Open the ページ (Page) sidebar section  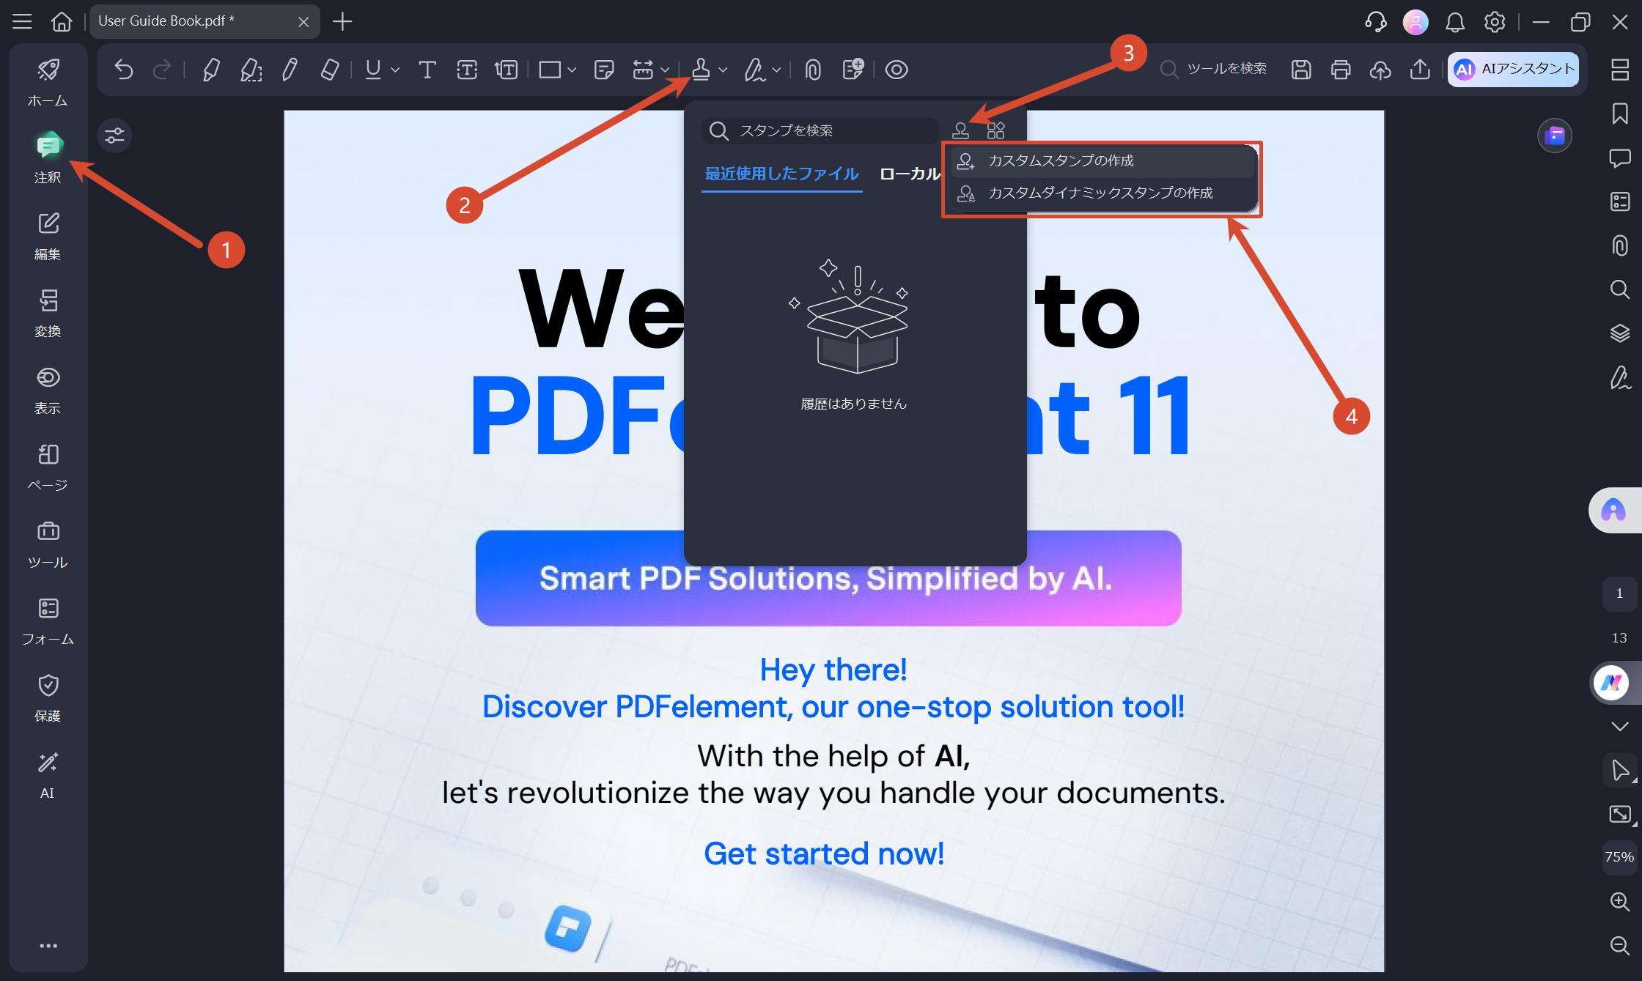pyautogui.click(x=48, y=467)
